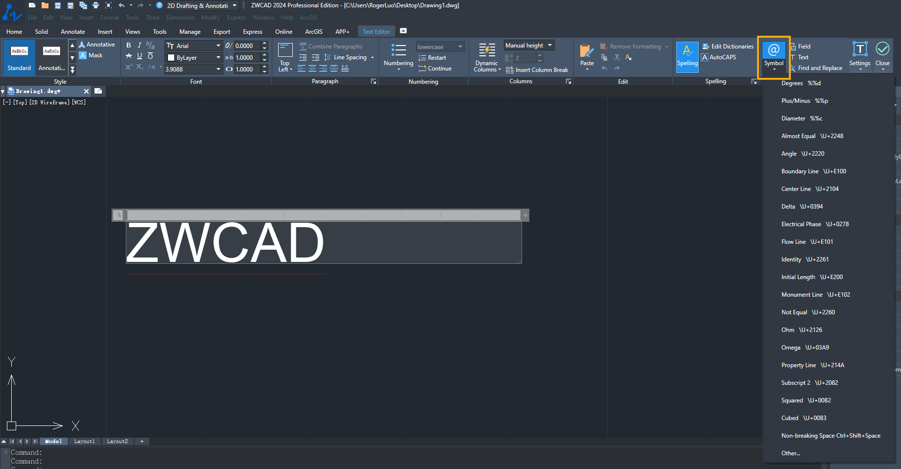901x469 pixels.
Task: Apply Superscript formatting
Action: 129,67
